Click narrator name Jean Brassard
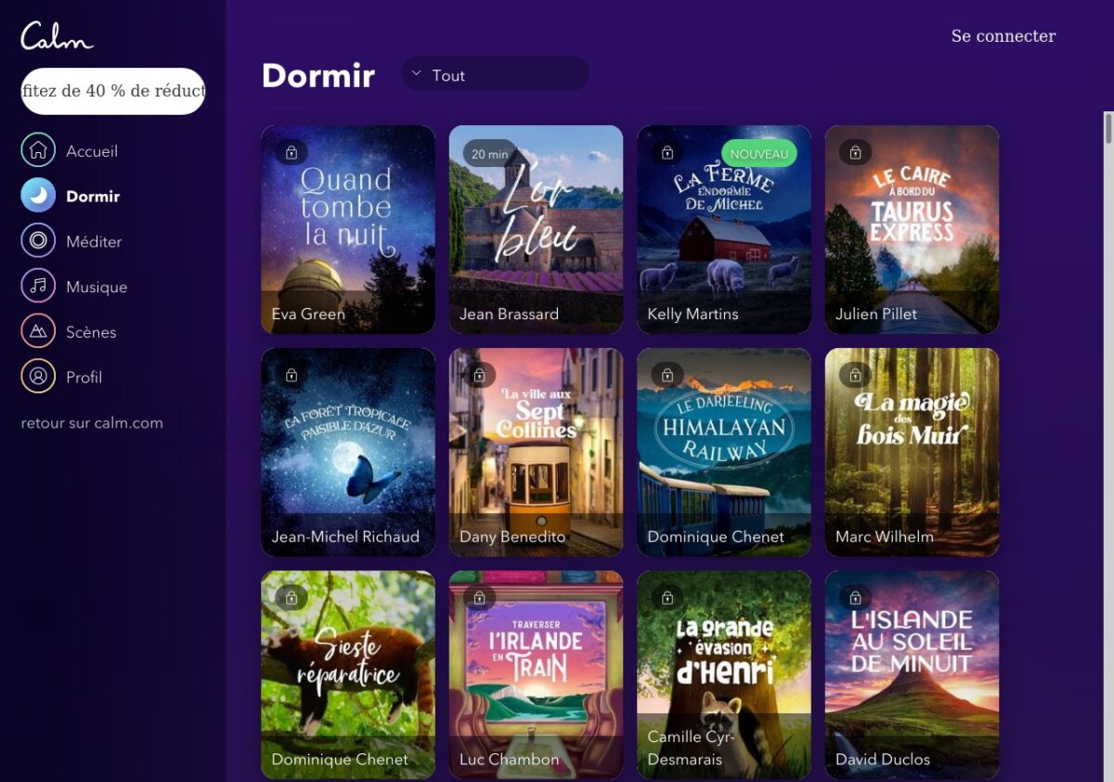Screen dimensions: 1114x782 (x=509, y=314)
